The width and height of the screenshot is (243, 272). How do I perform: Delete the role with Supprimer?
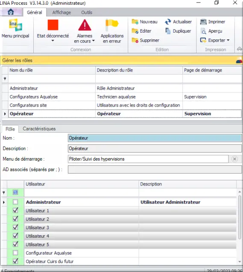click(146, 40)
